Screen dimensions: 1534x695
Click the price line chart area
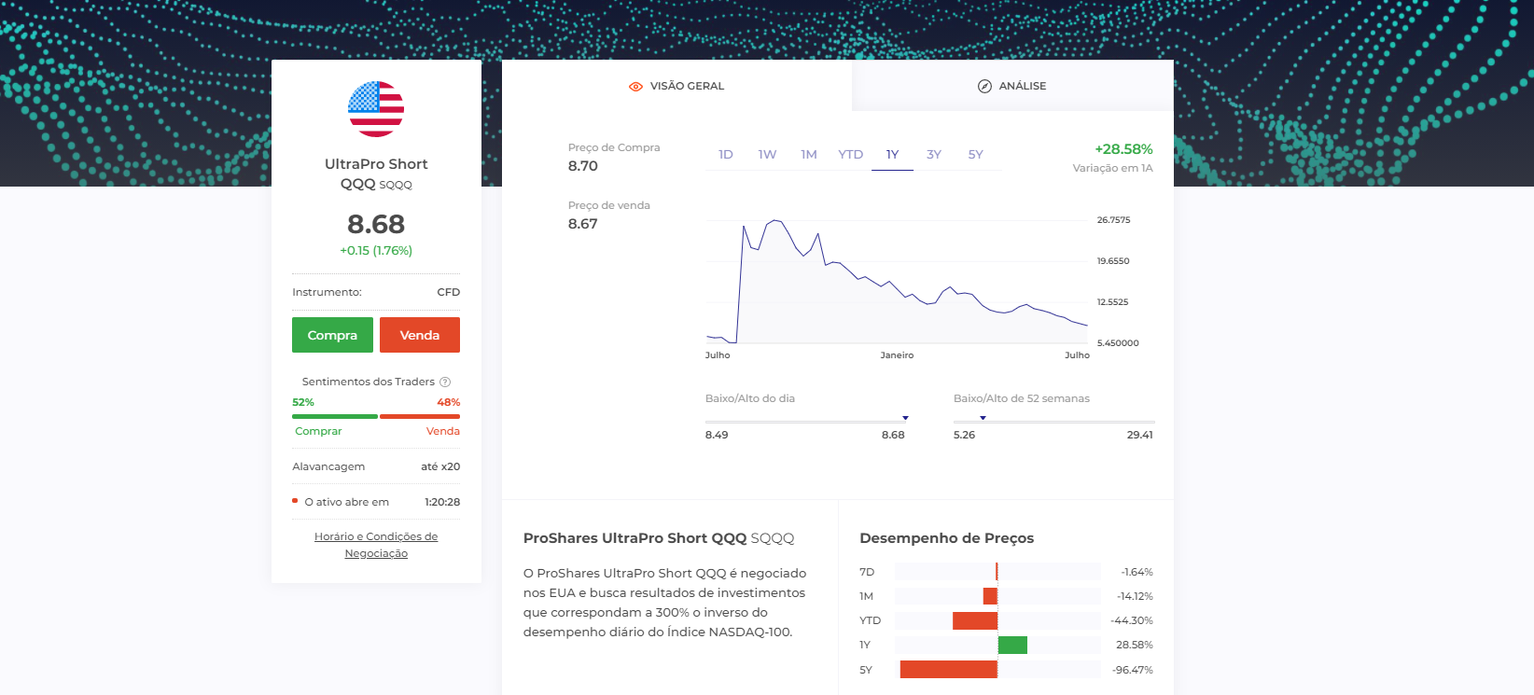tap(897, 282)
